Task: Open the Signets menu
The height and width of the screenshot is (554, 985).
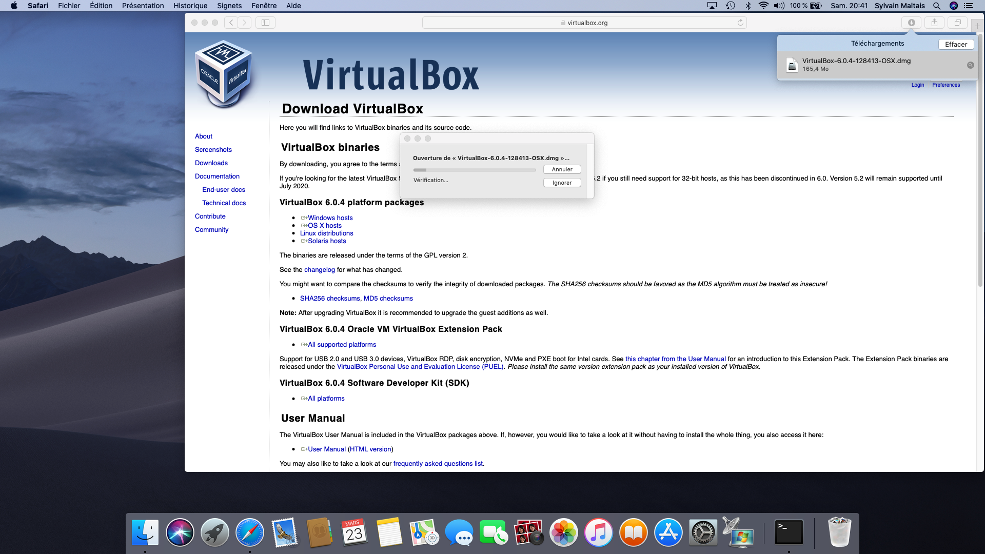Action: 229,6
